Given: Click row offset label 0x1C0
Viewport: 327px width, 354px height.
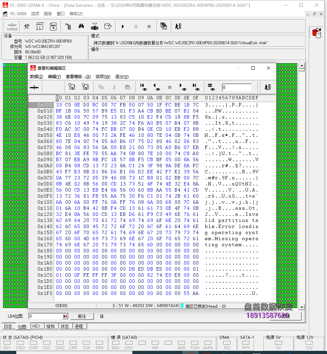Looking at the screenshot, I should coord(45,275).
